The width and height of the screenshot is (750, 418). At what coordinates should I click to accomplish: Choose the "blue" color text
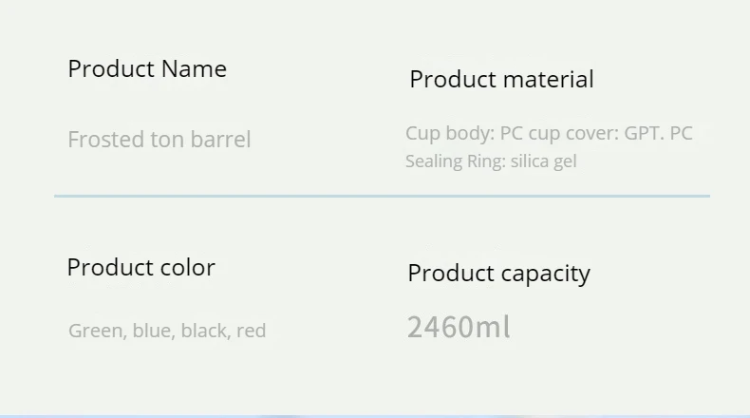[x=152, y=332]
